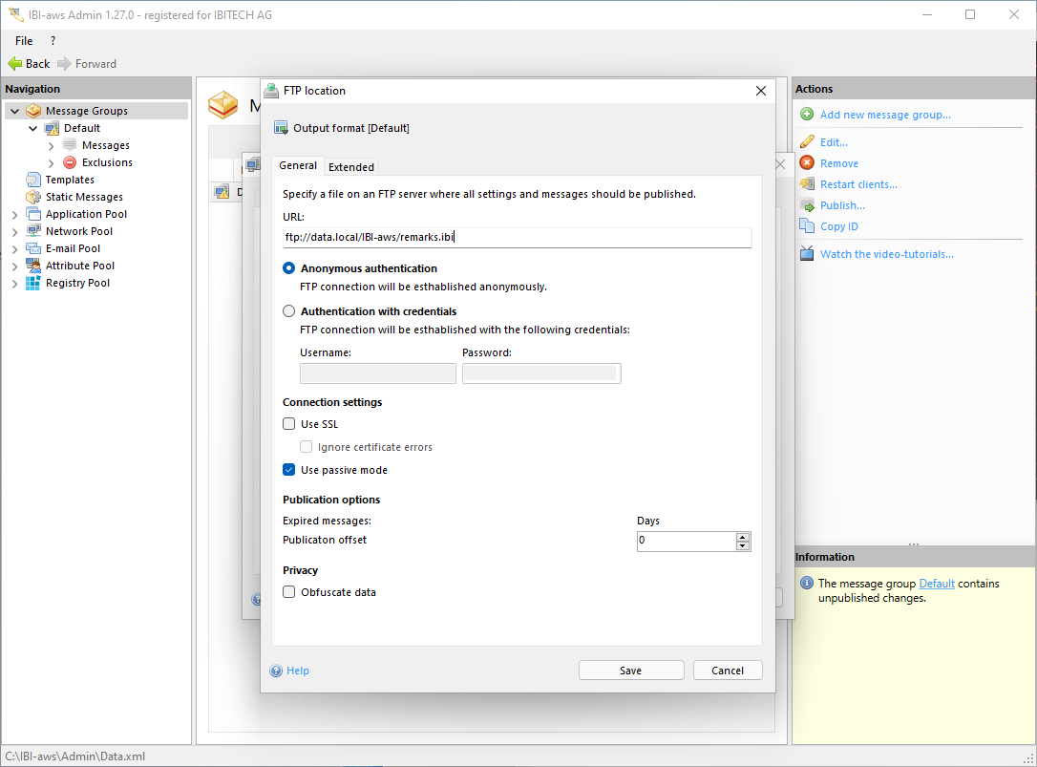Tick the Obfuscate data checkbox
Image resolution: width=1037 pixels, height=767 pixels.
(289, 592)
